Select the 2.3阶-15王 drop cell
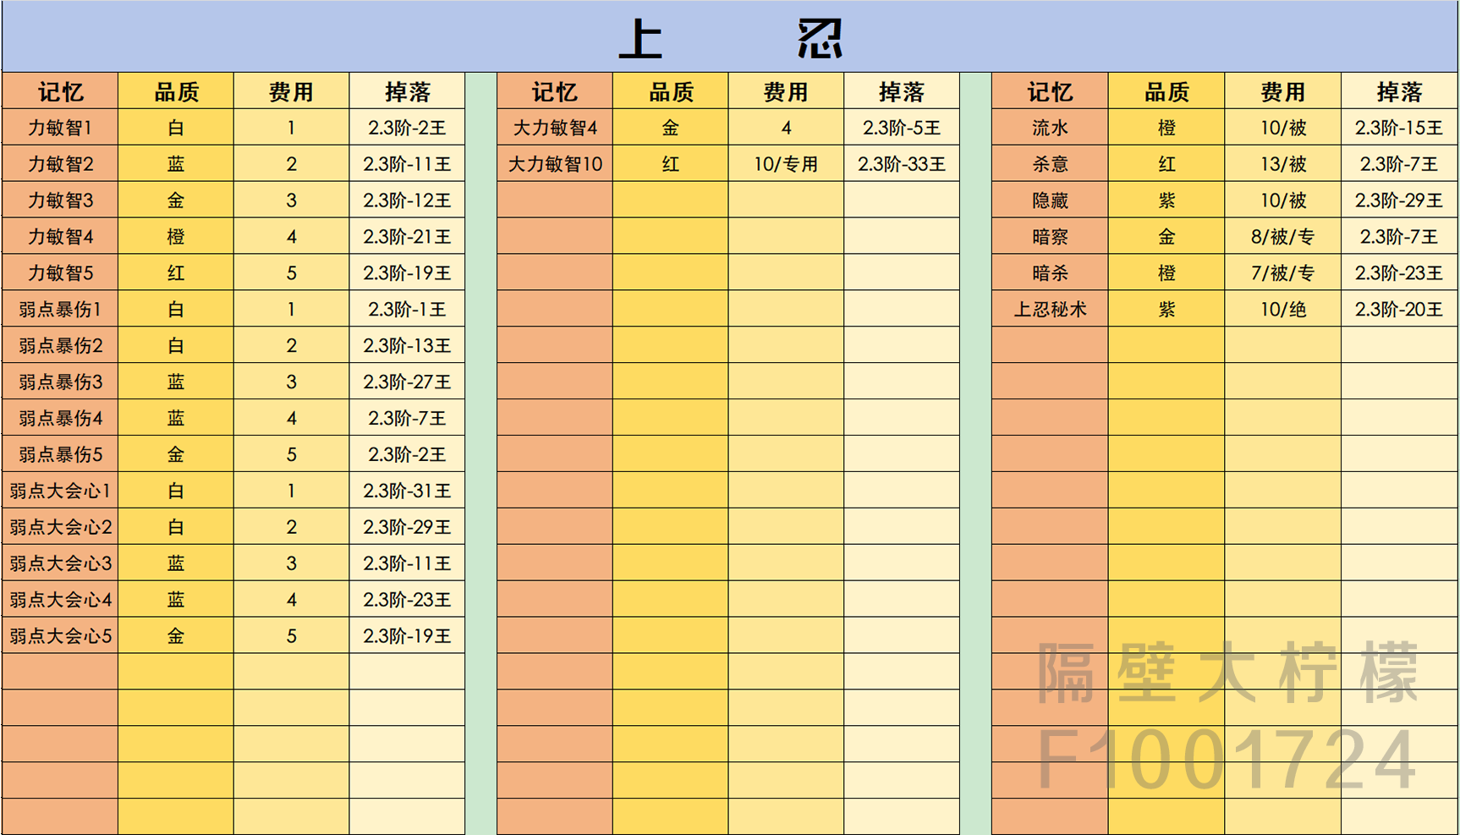Image resolution: width=1460 pixels, height=835 pixels. click(1399, 128)
